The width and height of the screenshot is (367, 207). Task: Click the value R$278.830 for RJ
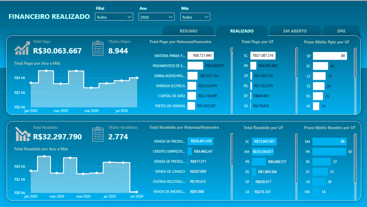tap(260, 106)
